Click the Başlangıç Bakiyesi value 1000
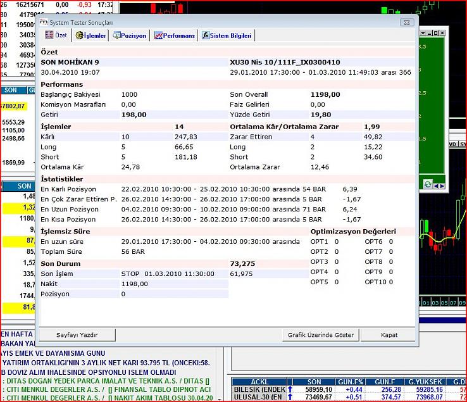The height and width of the screenshot is (402, 467). [x=129, y=94]
